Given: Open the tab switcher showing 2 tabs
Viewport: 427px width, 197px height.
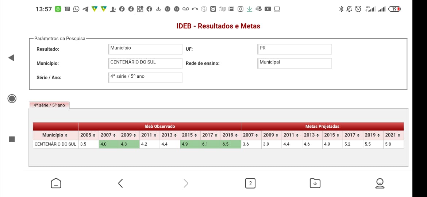Looking at the screenshot, I should (x=250, y=183).
